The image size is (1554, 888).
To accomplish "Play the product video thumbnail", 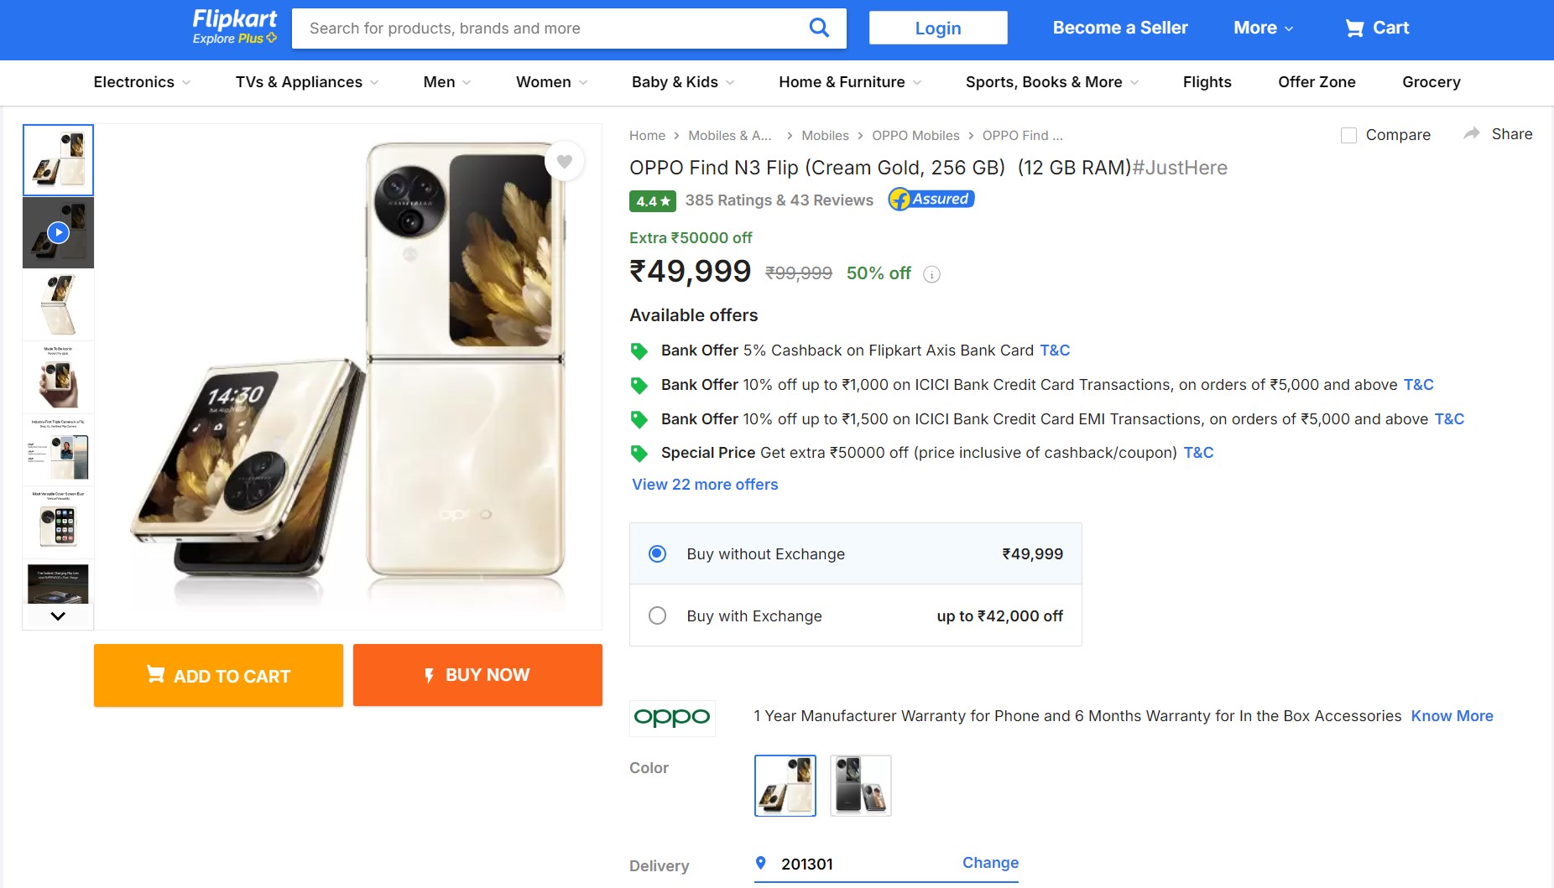I will tap(58, 232).
